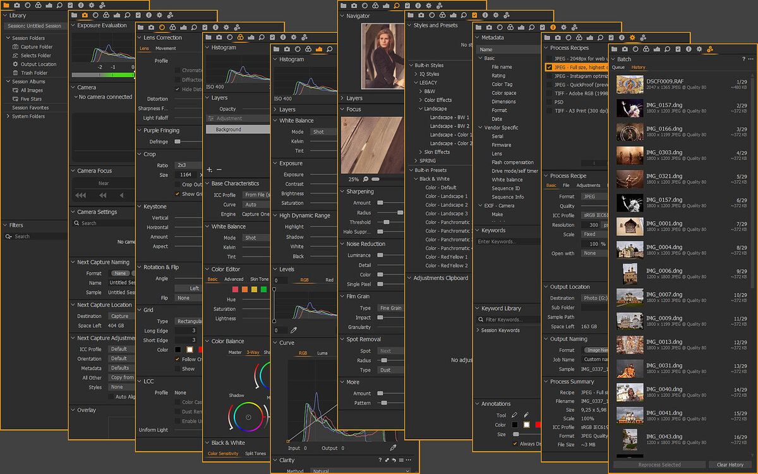Pick the Curve point picker eyedropper
758x474 pixels.
tap(393, 447)
